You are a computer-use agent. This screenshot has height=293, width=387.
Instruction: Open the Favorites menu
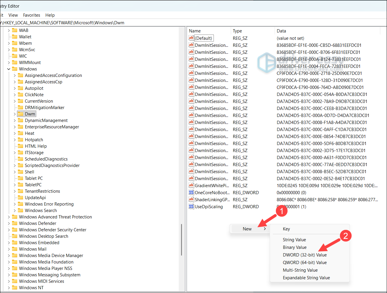(x=32, y=15)
